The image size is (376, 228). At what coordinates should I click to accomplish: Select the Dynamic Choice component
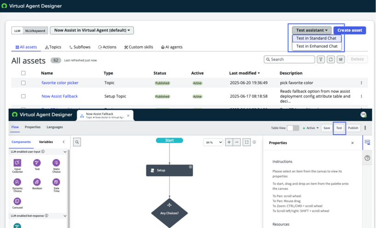coord(17,185)
